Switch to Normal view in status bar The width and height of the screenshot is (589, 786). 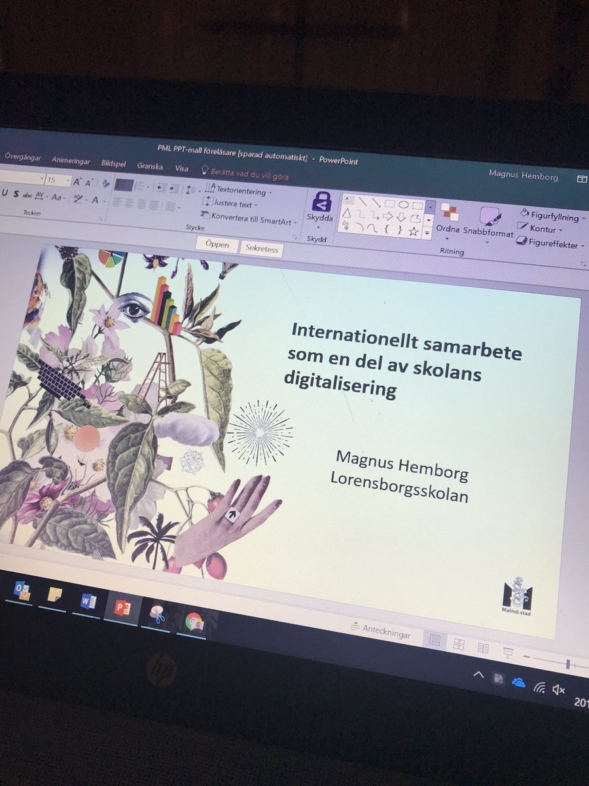(x=435, y=640)
